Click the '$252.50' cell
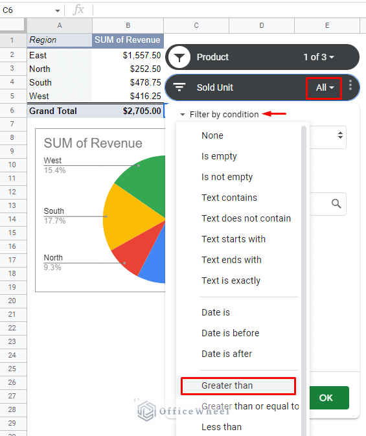 click(x=128, y=69)
